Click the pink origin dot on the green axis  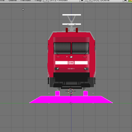[71, 103]
